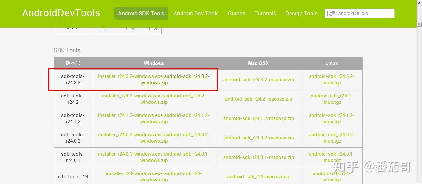Image resolution: width=422 pixels, height=184 pixels.
Task: Click the Android Studio search box
Action: [x=359, y=13]
